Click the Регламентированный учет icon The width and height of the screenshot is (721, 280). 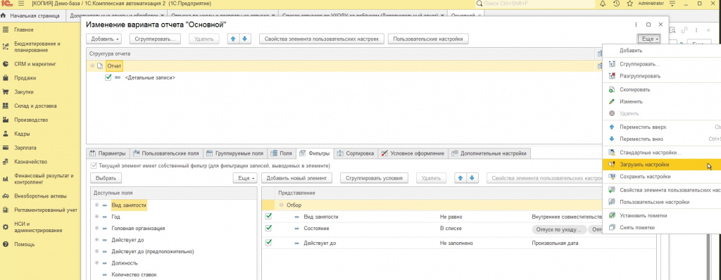[x=6, y=210]
